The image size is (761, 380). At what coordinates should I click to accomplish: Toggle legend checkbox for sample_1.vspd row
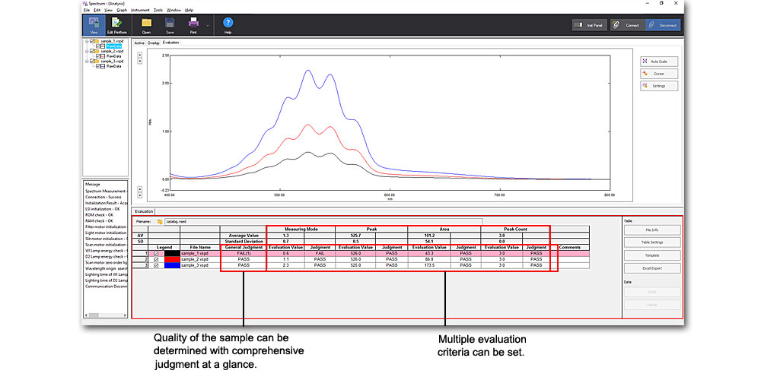tap(156, 253)
